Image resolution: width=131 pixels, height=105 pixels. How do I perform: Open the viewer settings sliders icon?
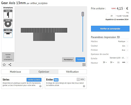[84, 65]
